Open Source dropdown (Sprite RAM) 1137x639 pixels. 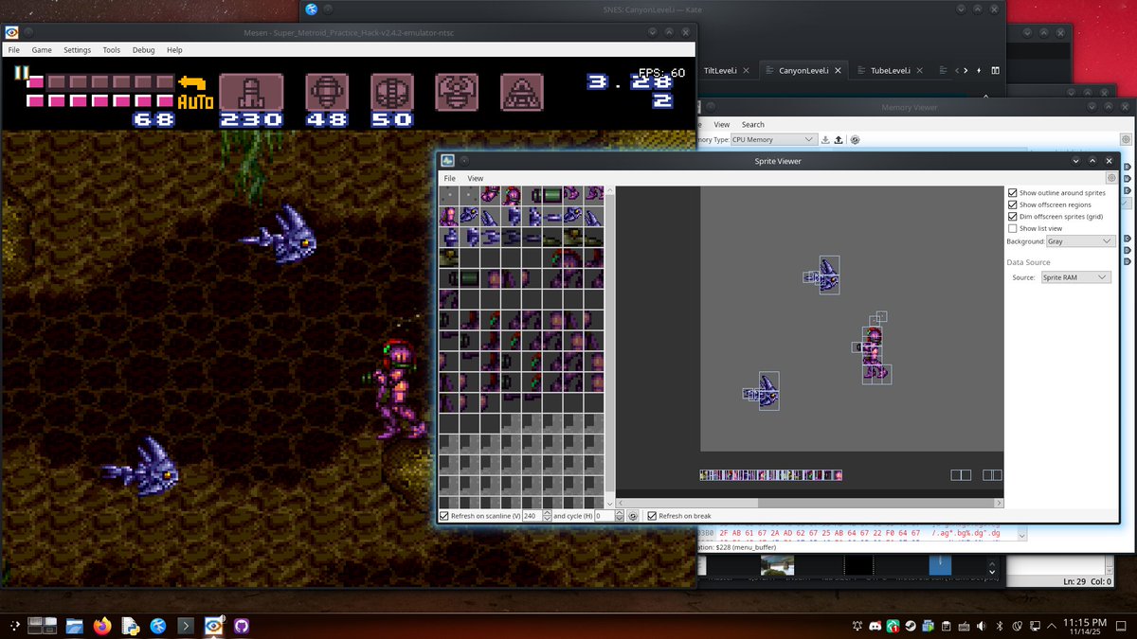[x=1074, y=277]
